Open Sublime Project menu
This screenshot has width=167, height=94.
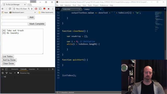pyautogui.click(x=96, y=5)
